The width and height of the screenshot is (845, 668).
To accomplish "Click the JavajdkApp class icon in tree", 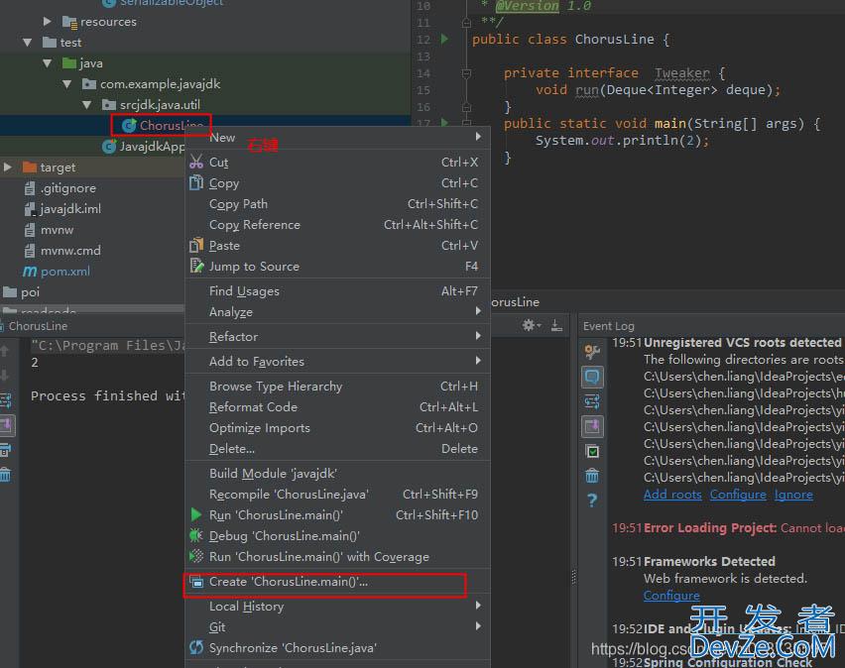I will [x=109, y=146].
